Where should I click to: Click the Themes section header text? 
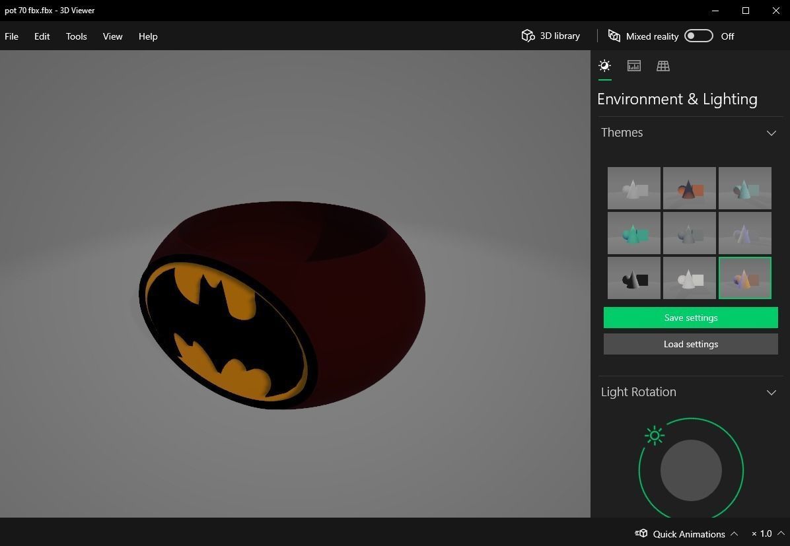(x=622, y=133)
